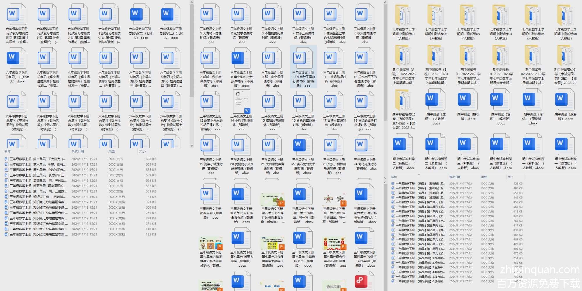Open the highlighted 三年级语文上册 10 在牛肚子里旅行 file
Screen dimensions: 582x291
tap(303, 67)
